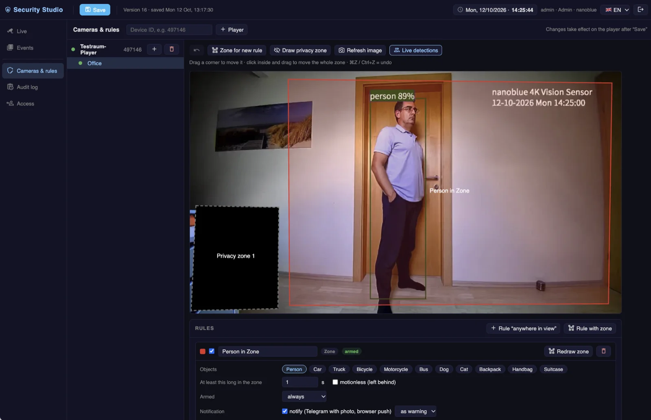
Task: Click the polygon icon on Redraw zone
Action: click(x=552, y=351)
